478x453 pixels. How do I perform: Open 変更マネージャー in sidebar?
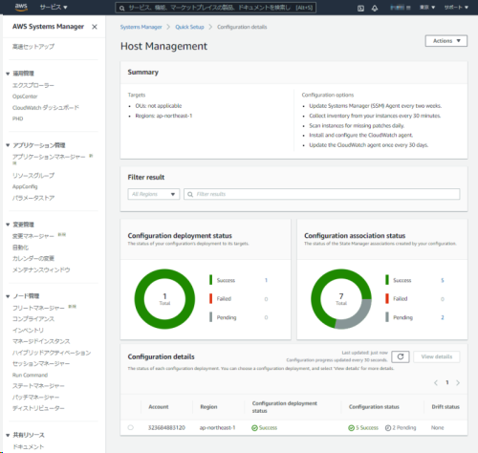33,236
